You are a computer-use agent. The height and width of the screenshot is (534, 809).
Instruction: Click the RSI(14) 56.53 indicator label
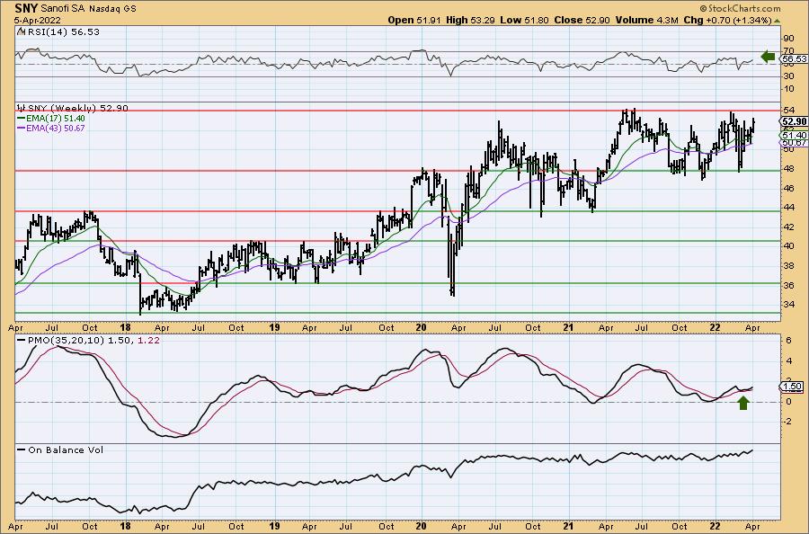[x=64, y=32]
